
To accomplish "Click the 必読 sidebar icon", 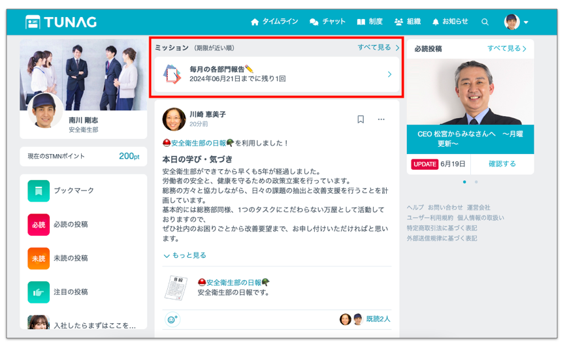I will pyautogui.click(x=39, y=225).
